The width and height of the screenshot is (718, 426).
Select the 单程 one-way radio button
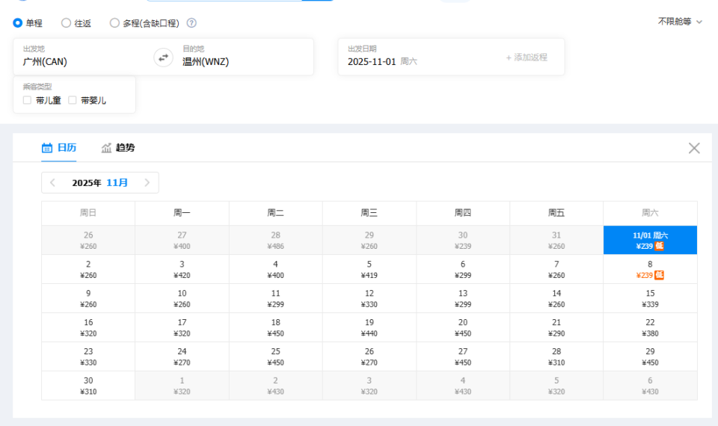point(17,23)
